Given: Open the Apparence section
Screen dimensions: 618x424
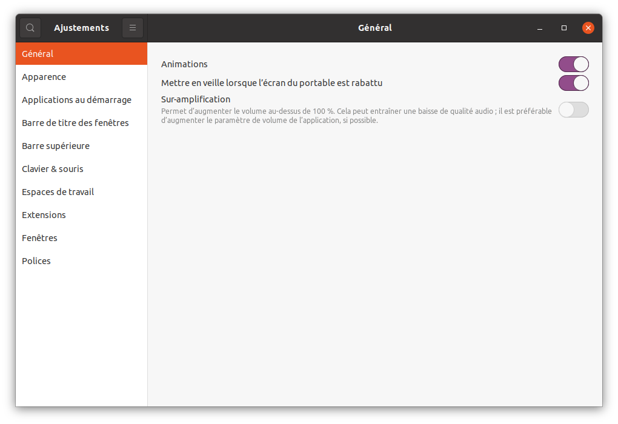Looking at the screenshot, I should click(x=82, y=77).
